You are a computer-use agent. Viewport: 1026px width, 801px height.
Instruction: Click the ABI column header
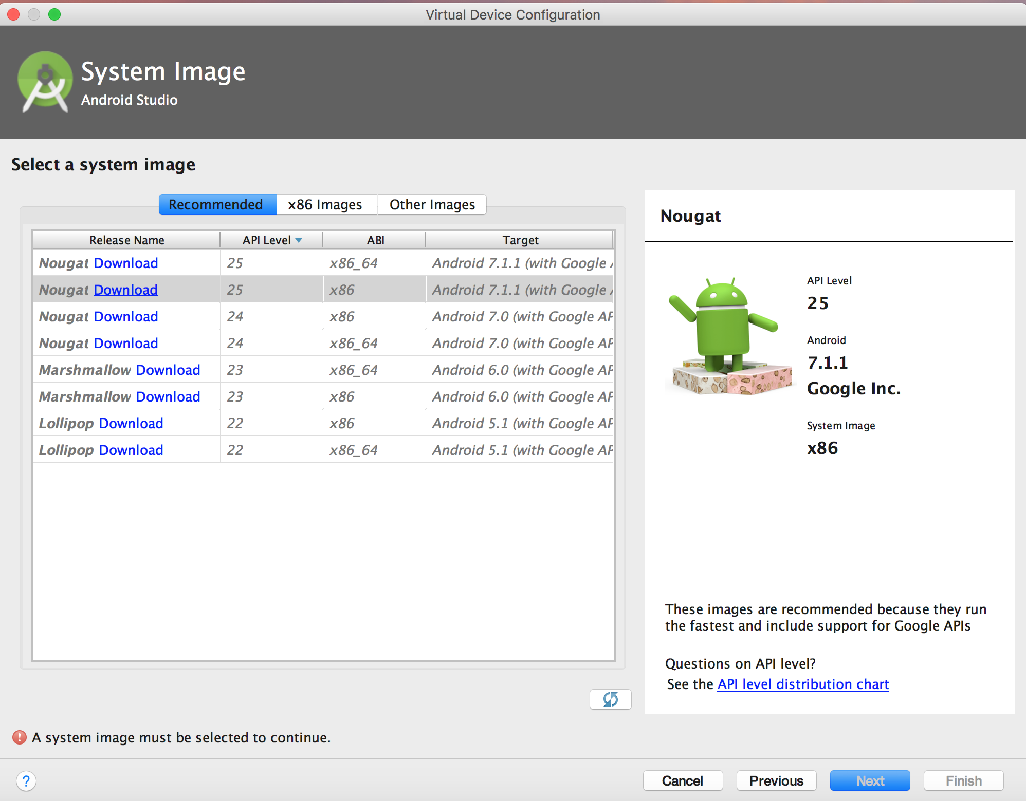pyautogui.click(x=375, y=240)
